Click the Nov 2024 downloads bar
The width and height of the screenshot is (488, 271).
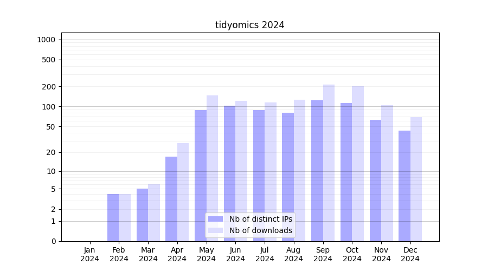point(387,173)
